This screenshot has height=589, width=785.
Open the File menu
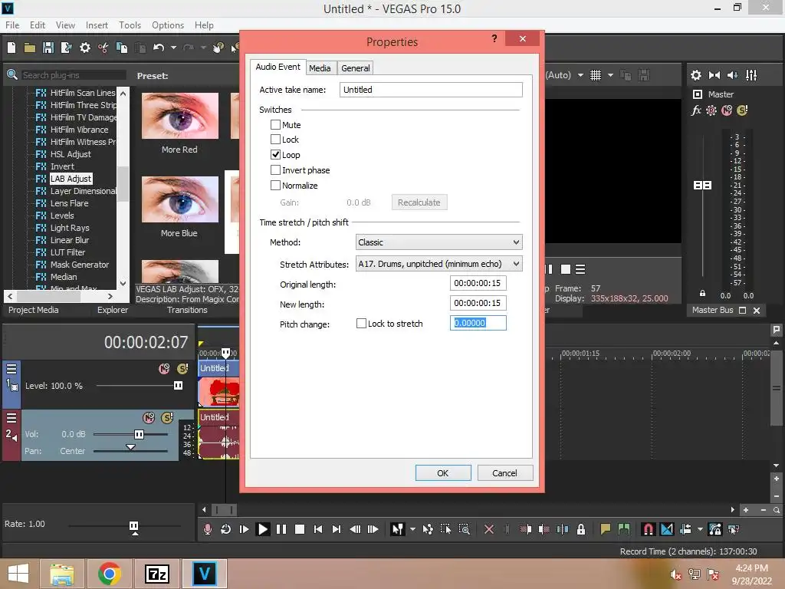[12, 25]
